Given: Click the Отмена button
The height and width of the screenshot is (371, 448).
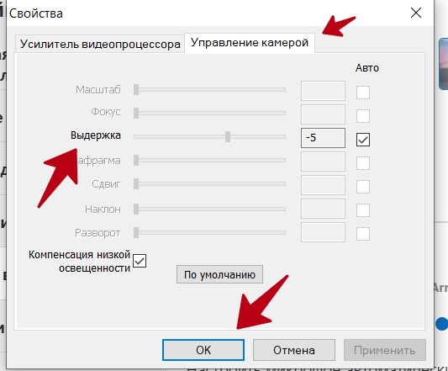Looking at the screenshot, I should 294,350.
